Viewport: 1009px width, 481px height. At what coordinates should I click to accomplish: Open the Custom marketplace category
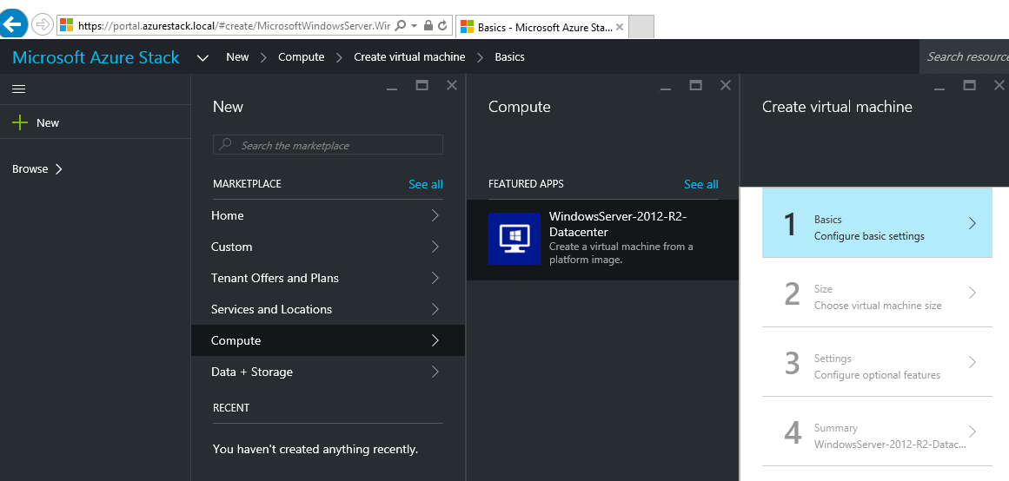(328, 247)
